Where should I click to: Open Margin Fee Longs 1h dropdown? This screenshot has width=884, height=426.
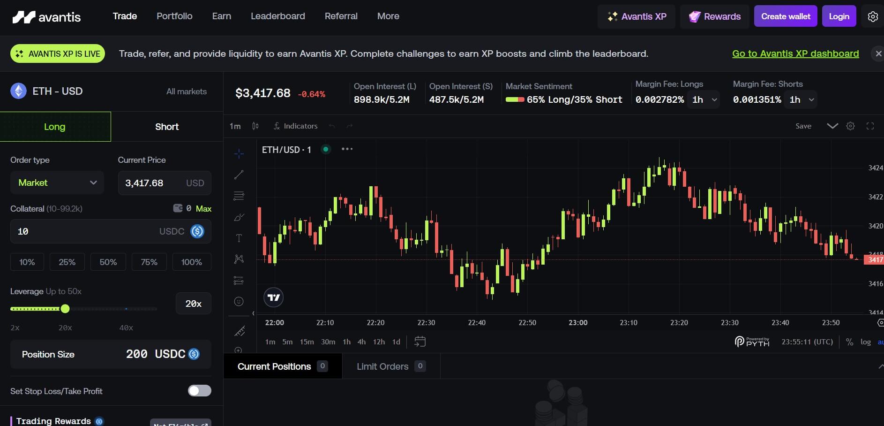pos(704,99)
